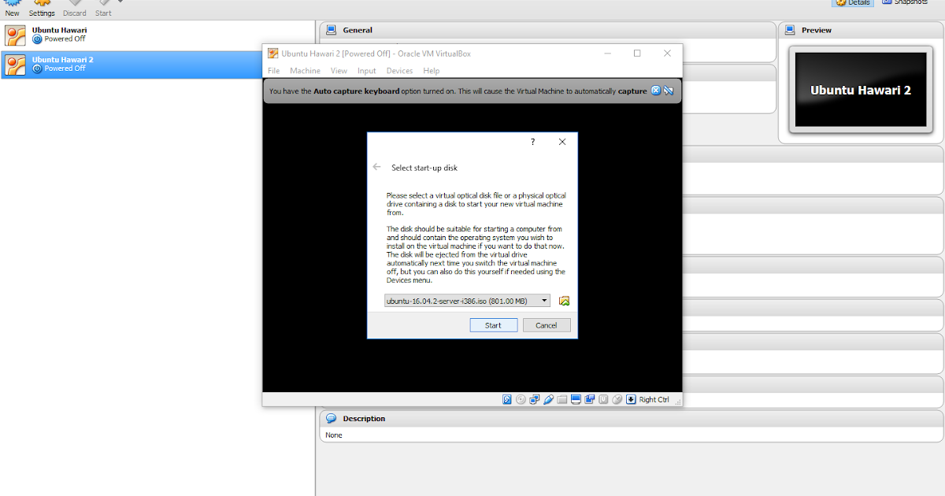This screenshot has width=945, height=496.
Task: Open the View menu
Action: click(x=339, y=71)
